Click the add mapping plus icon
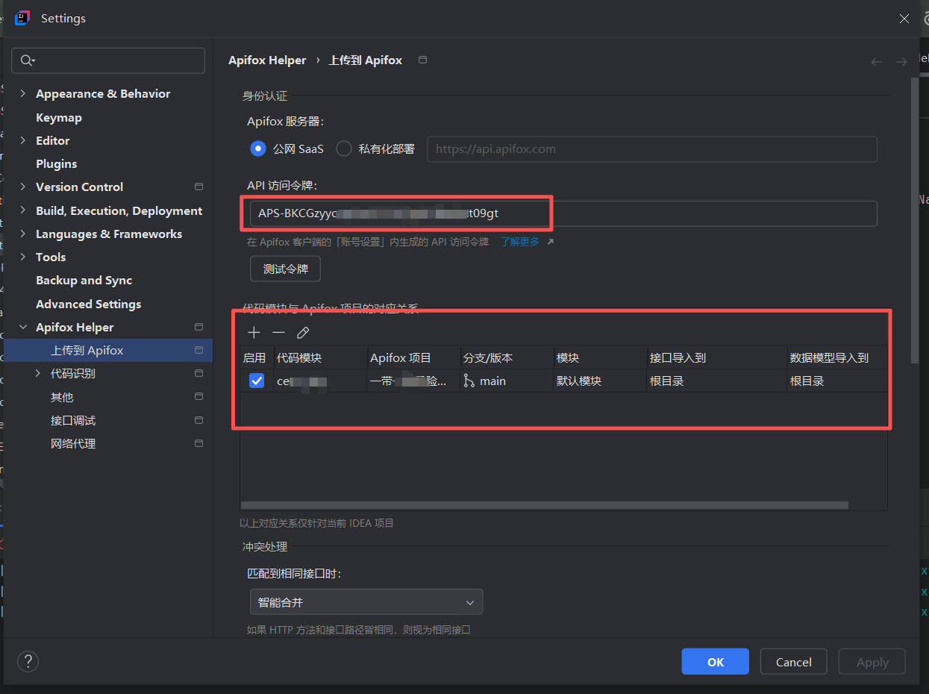This screenshot has height=694, width=929. click(x=254, y=333)
